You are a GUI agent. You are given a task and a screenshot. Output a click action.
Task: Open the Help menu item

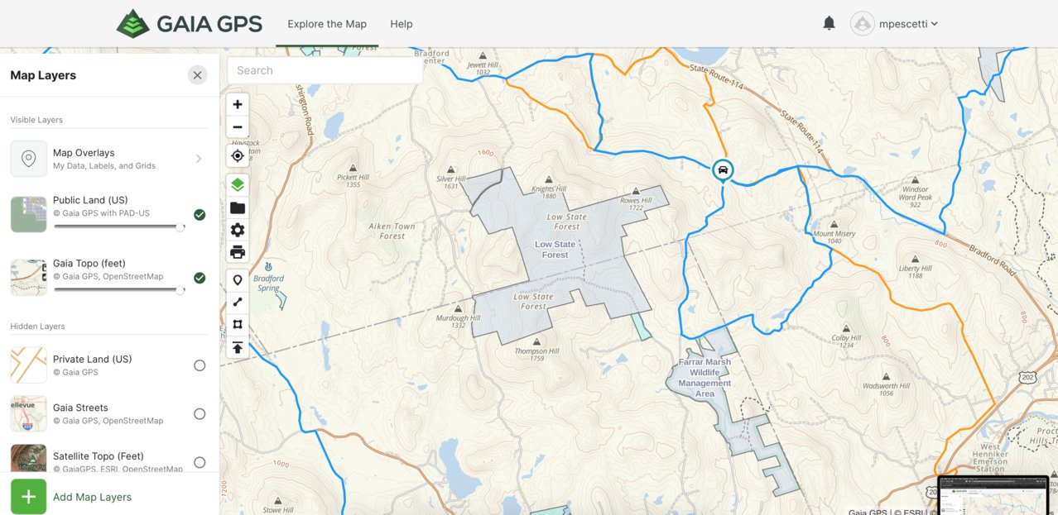tap(402, 24)
